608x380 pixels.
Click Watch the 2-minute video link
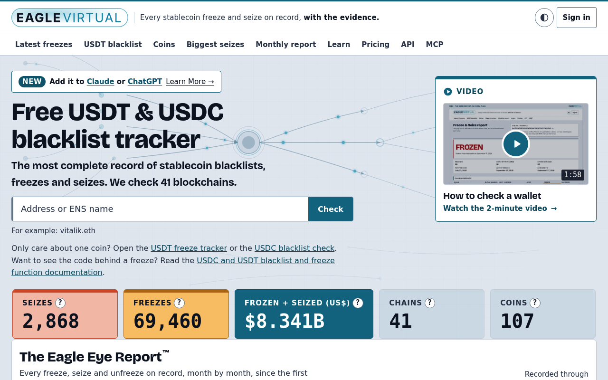click(500, 209)
